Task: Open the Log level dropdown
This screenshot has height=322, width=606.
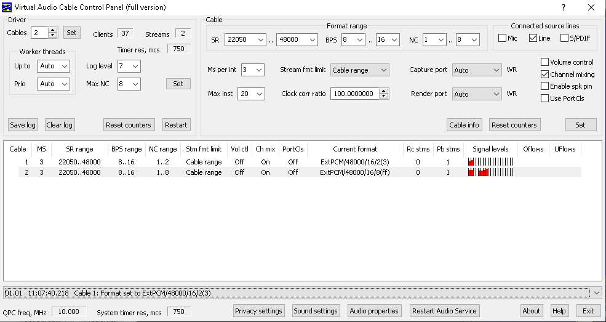Action: (129, 66)
